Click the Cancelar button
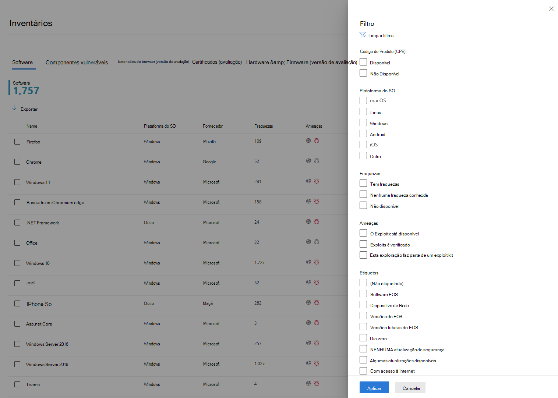558x398 pixels. (x=410, y=387)
